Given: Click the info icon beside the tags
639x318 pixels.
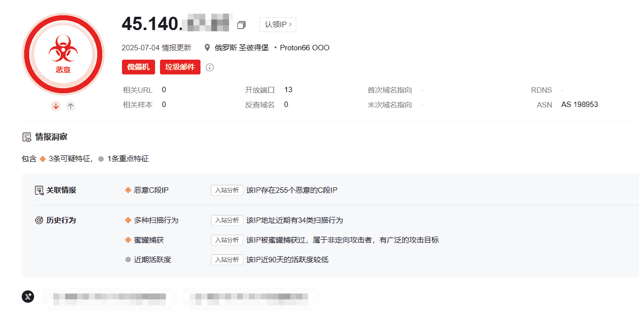Looking at the screenshot, I should pos(210,68).
